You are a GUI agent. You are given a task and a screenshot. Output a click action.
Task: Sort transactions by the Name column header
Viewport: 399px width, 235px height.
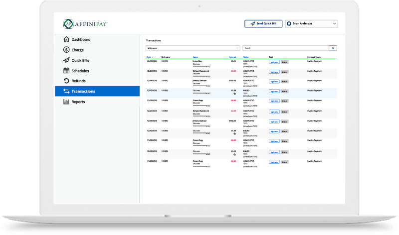(195, 57)
